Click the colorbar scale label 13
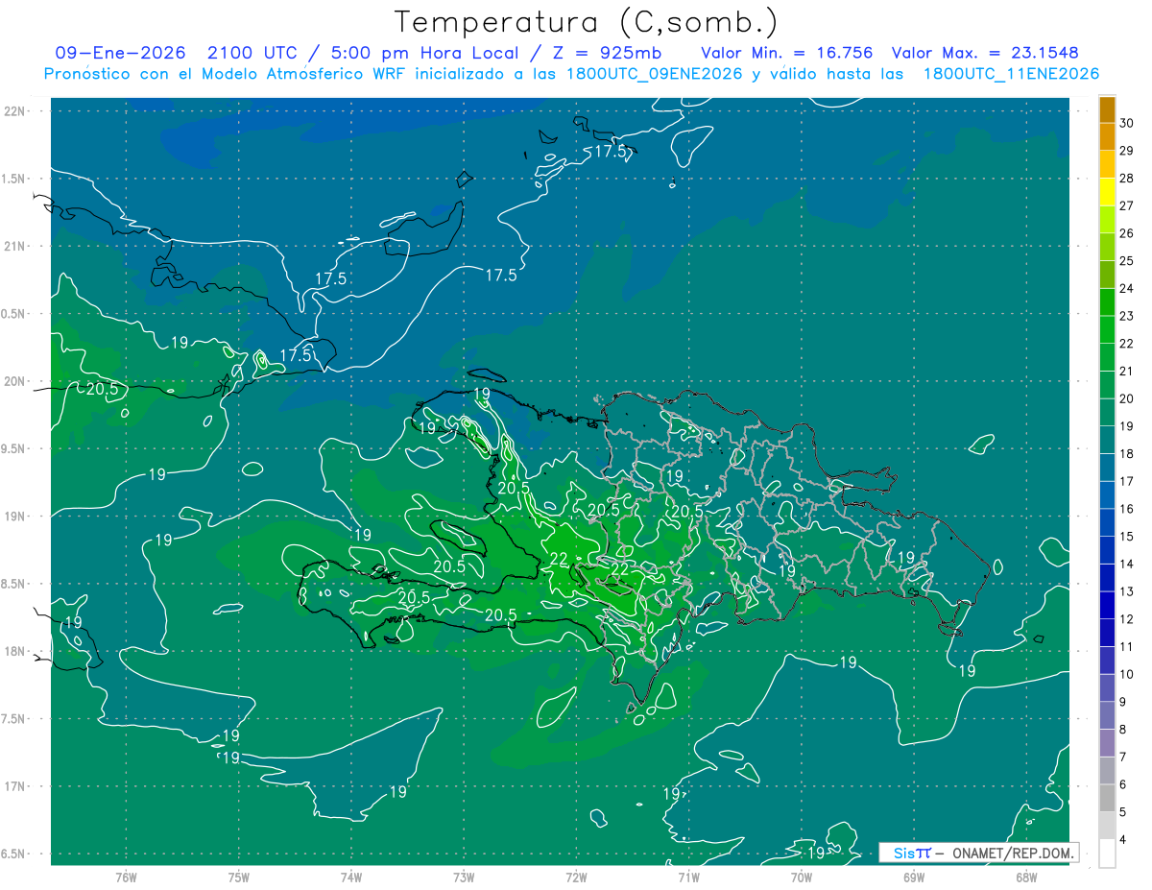The width and height of the screenshot is (1152, 890). [x=1127, y=591]
